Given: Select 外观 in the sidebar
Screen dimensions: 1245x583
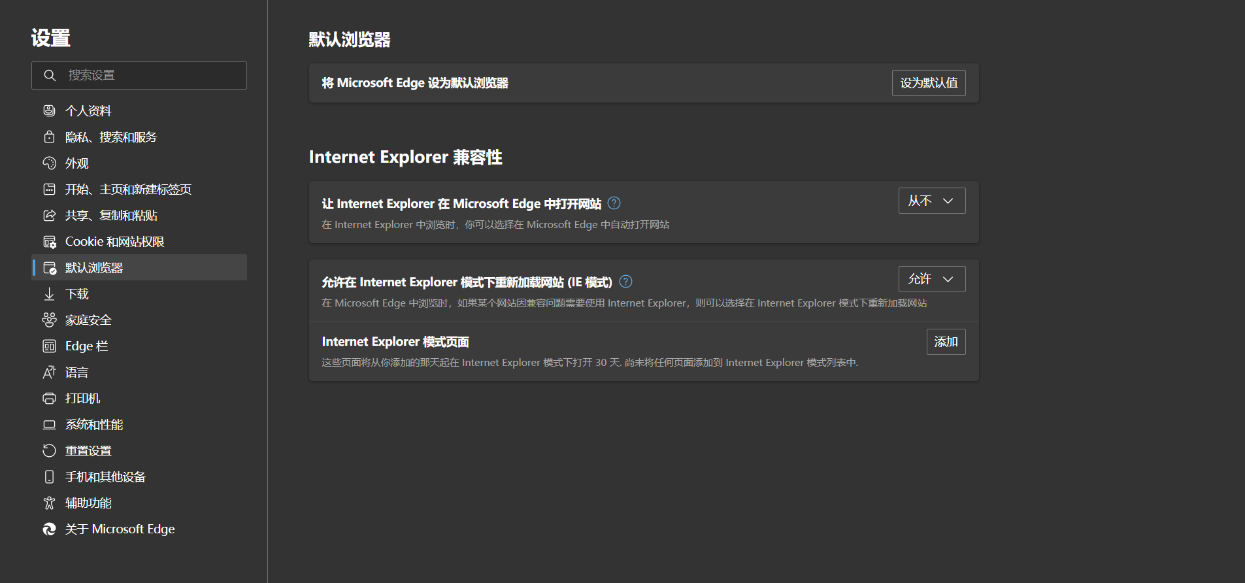Looking at the screenshot, I should (x=139, y=163).
